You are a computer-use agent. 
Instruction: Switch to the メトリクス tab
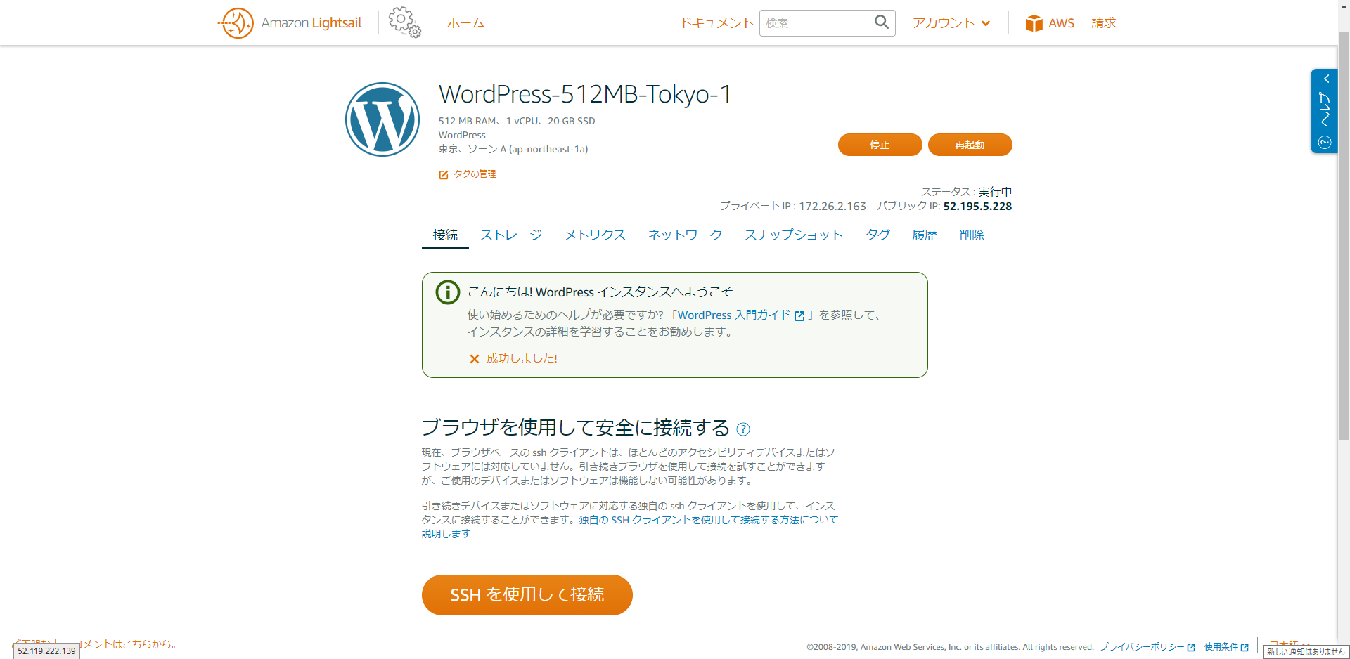(x=595, y=235)
